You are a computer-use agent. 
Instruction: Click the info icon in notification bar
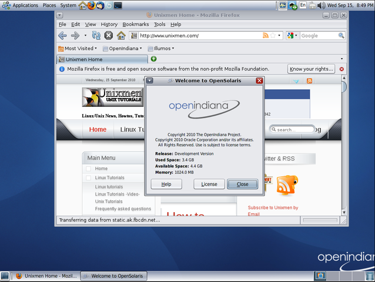pos(62,69)
